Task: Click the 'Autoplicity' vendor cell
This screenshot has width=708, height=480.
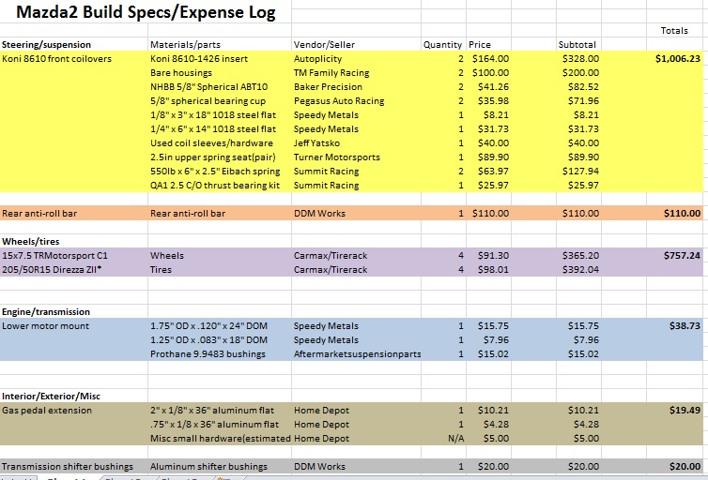Action: (356, 58)
